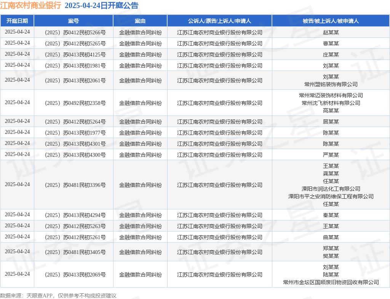Click defendant 陆某某
390x299 pixels.
(331, 275)
